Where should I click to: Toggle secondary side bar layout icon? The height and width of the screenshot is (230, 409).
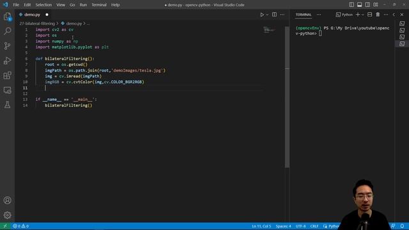[x=367, y=4]
